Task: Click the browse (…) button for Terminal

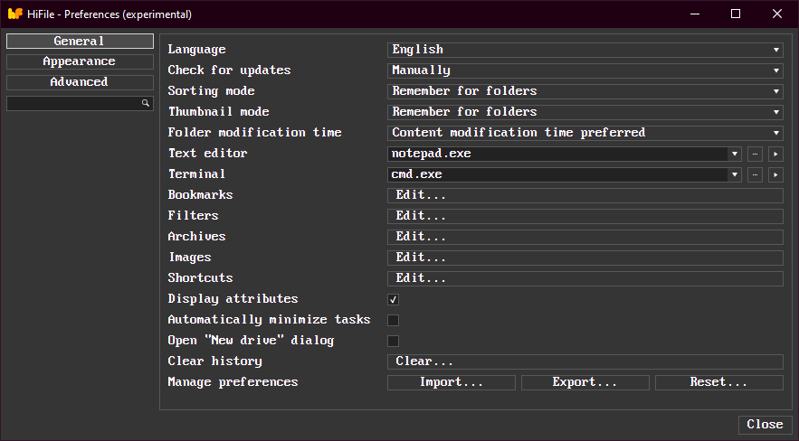Action: (x=755, y=174)
